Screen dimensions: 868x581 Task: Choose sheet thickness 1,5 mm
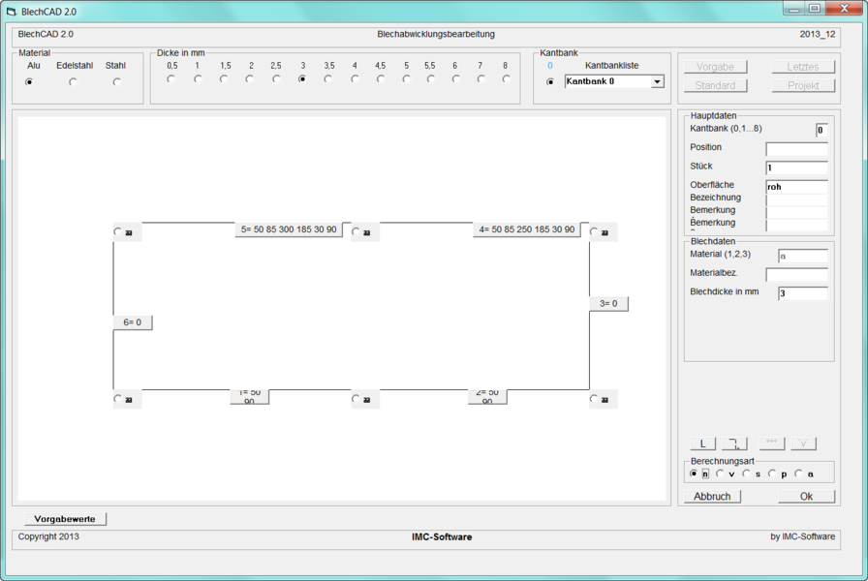(x=224, y=79)
